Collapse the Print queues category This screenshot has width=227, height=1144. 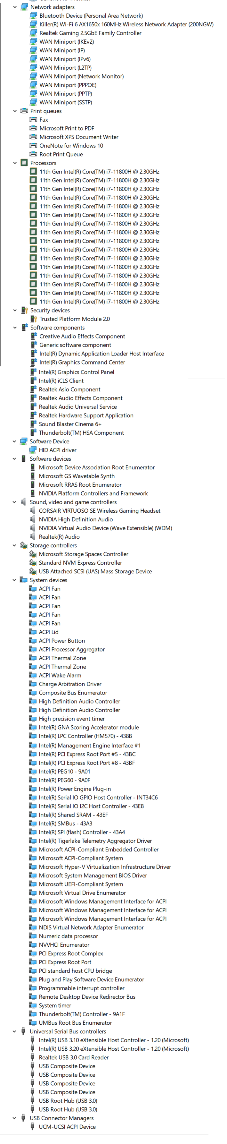[x=15, y=111]
